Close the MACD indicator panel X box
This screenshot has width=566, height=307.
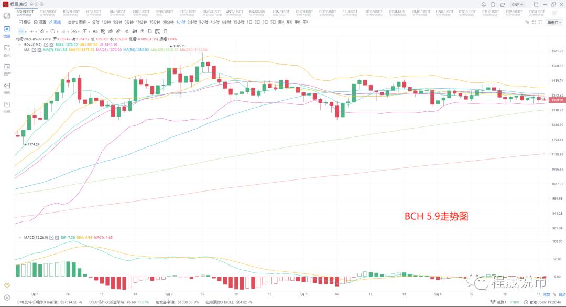point(57,238)
